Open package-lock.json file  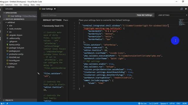[16, 48]
